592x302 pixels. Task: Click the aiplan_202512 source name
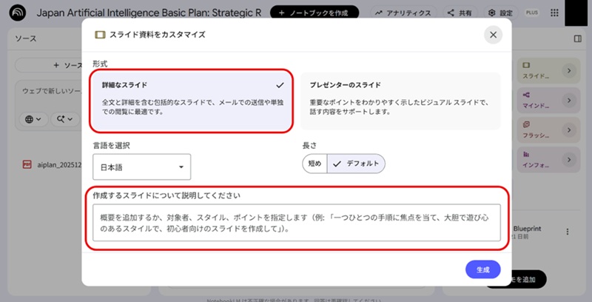coord(59,165)
